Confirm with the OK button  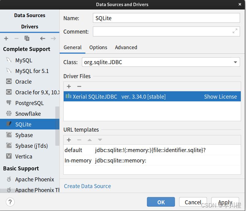click(x=161, y=202)
